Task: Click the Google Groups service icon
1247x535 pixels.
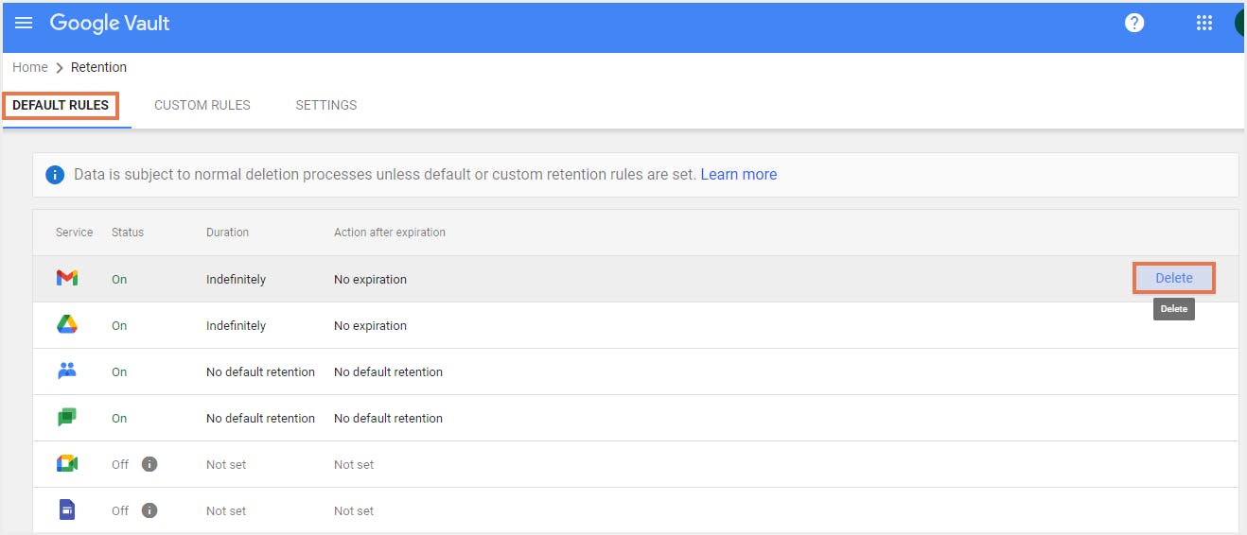Action: [66, 371]
